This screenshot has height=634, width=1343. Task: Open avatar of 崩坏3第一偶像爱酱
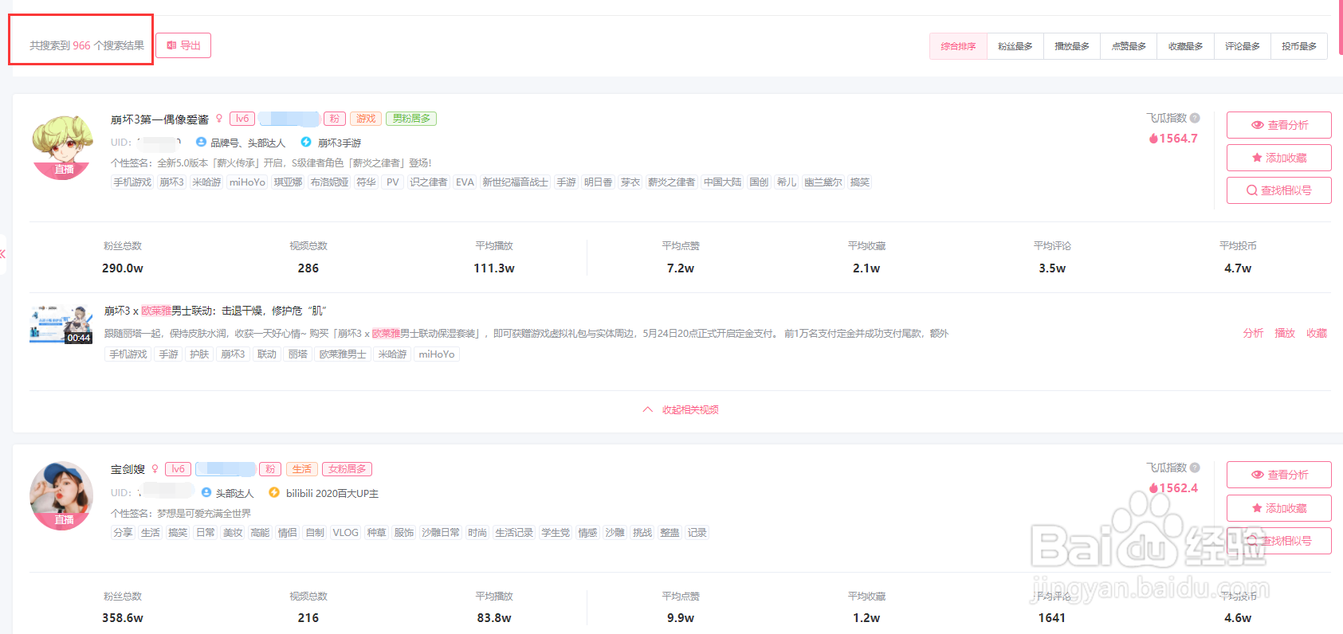63,147
